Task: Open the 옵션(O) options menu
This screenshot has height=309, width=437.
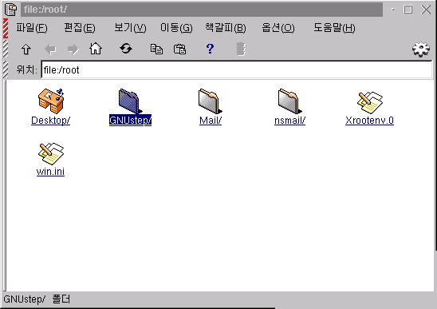Action: click(278, 28)
